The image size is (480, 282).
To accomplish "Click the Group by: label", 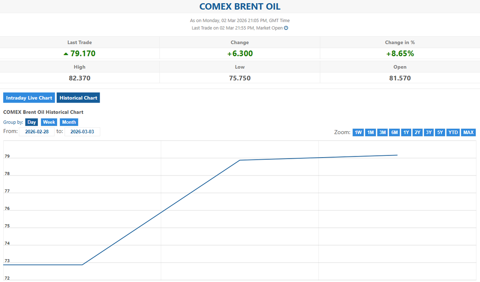I will point(13,122).
